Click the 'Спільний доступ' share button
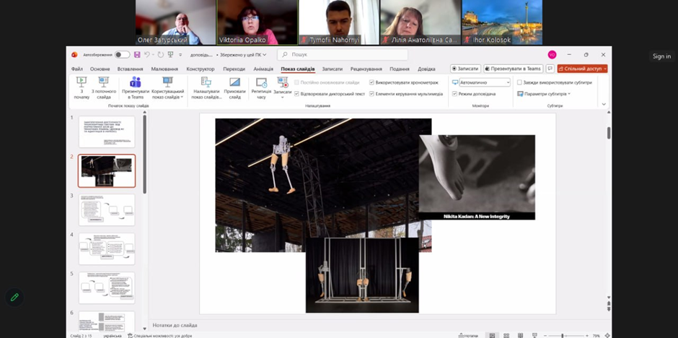 [582, 69]
